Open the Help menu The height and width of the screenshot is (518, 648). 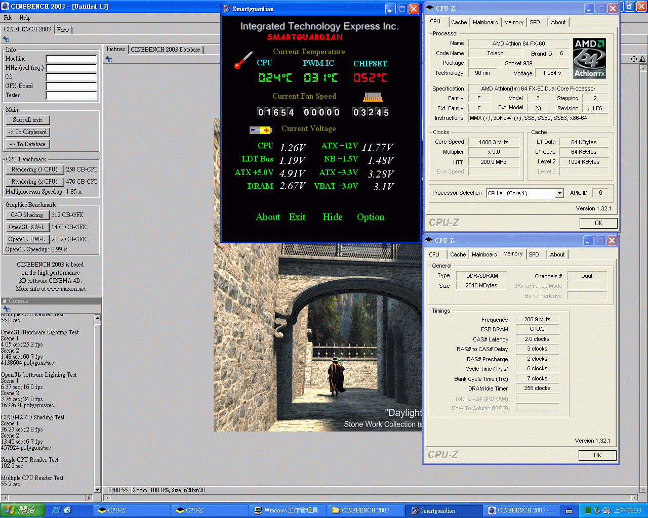[x=25, y=18]
